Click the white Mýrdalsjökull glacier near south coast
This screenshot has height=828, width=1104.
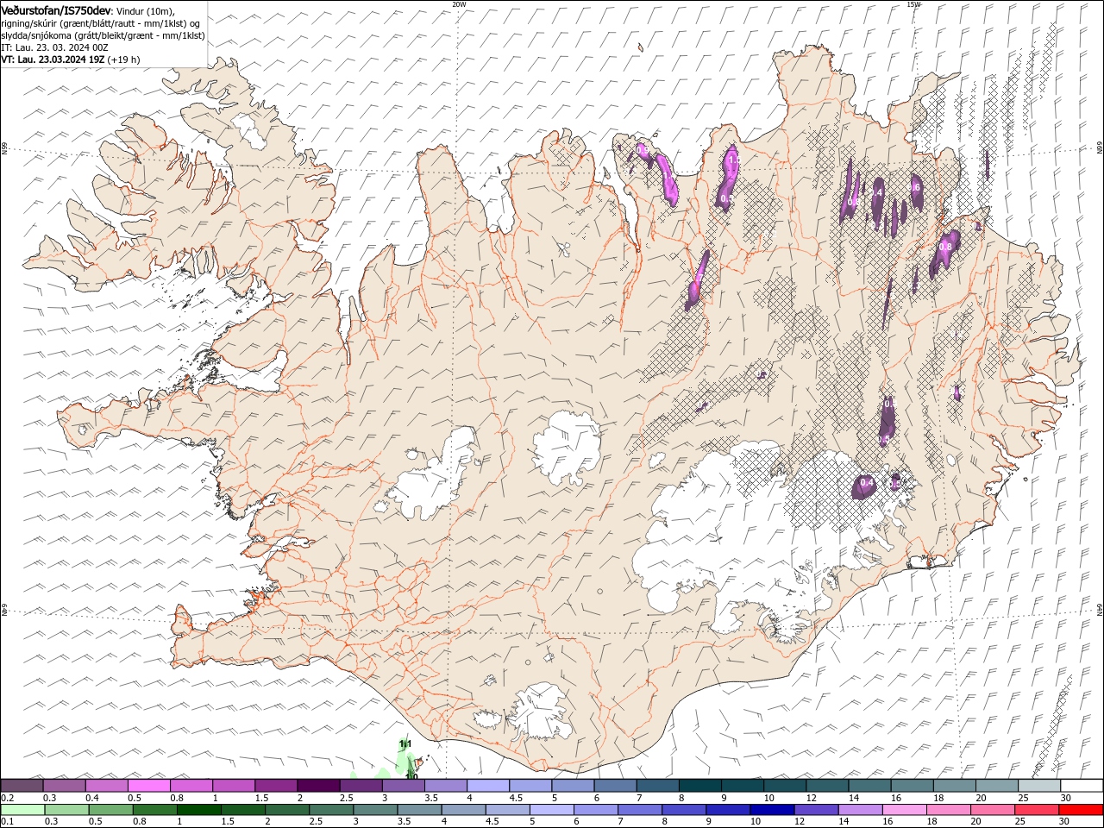pyautogui.click(x=539, y=713)
